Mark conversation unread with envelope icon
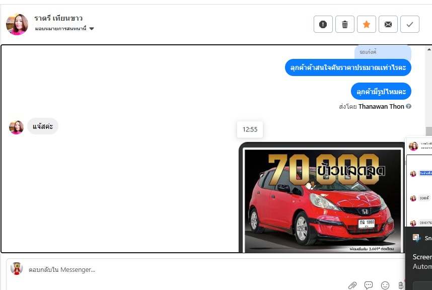 tap(388, 24)
